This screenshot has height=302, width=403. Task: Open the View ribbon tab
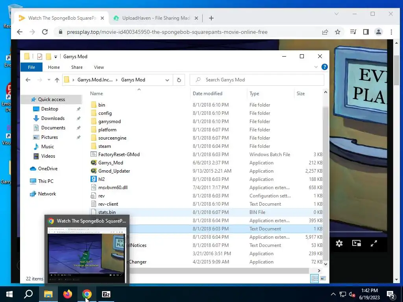pos(99,67)
